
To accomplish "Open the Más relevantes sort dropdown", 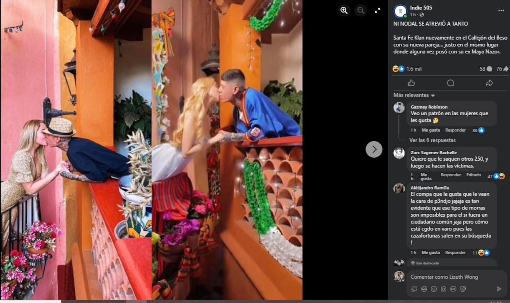I will pos(414,95).
